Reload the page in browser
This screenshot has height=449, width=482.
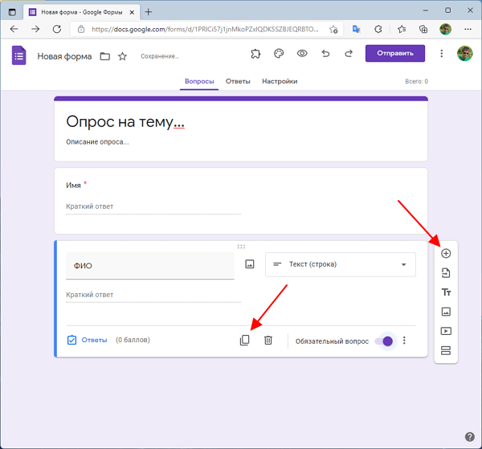(x=57, y=29)
